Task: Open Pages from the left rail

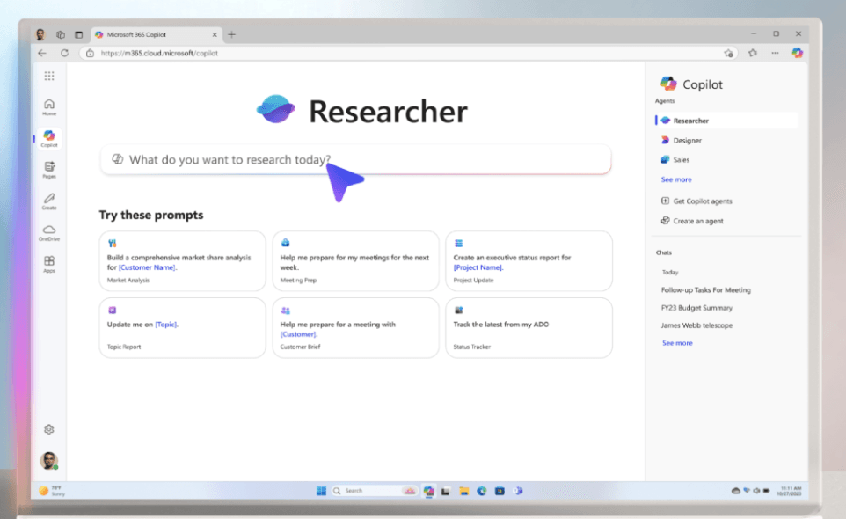Action: tap(49, 170)
